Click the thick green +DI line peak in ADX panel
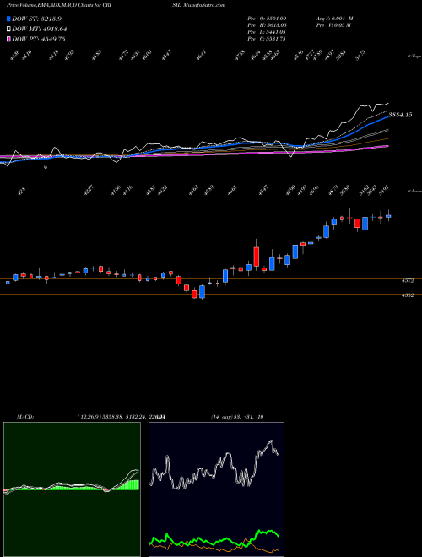 (259, 532)
